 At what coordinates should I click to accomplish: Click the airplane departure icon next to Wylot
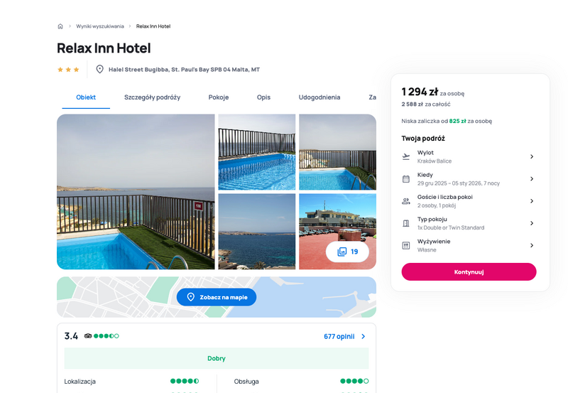point(406,156)
